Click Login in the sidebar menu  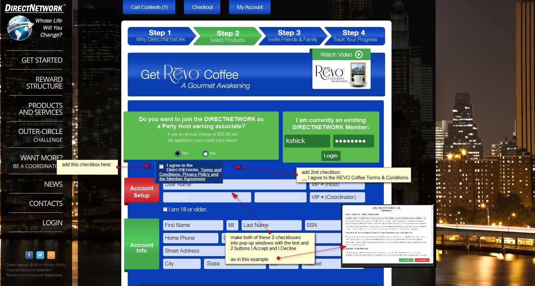pos(52,223)
